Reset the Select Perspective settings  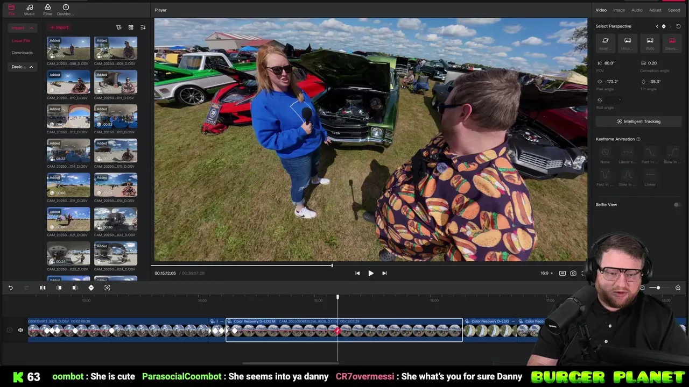pos(678,26)
